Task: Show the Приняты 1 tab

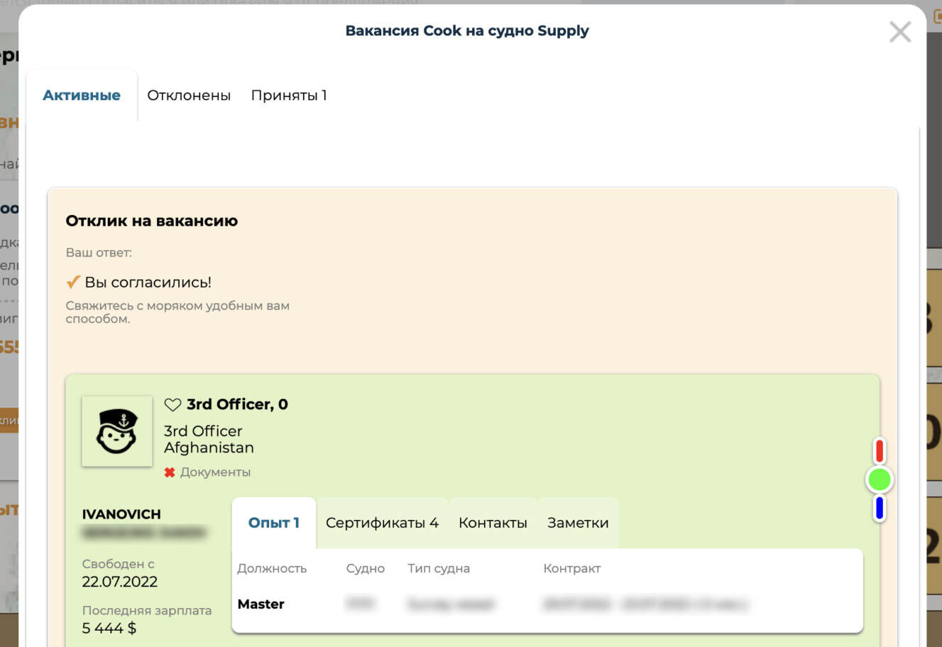Action: [289, 95]
